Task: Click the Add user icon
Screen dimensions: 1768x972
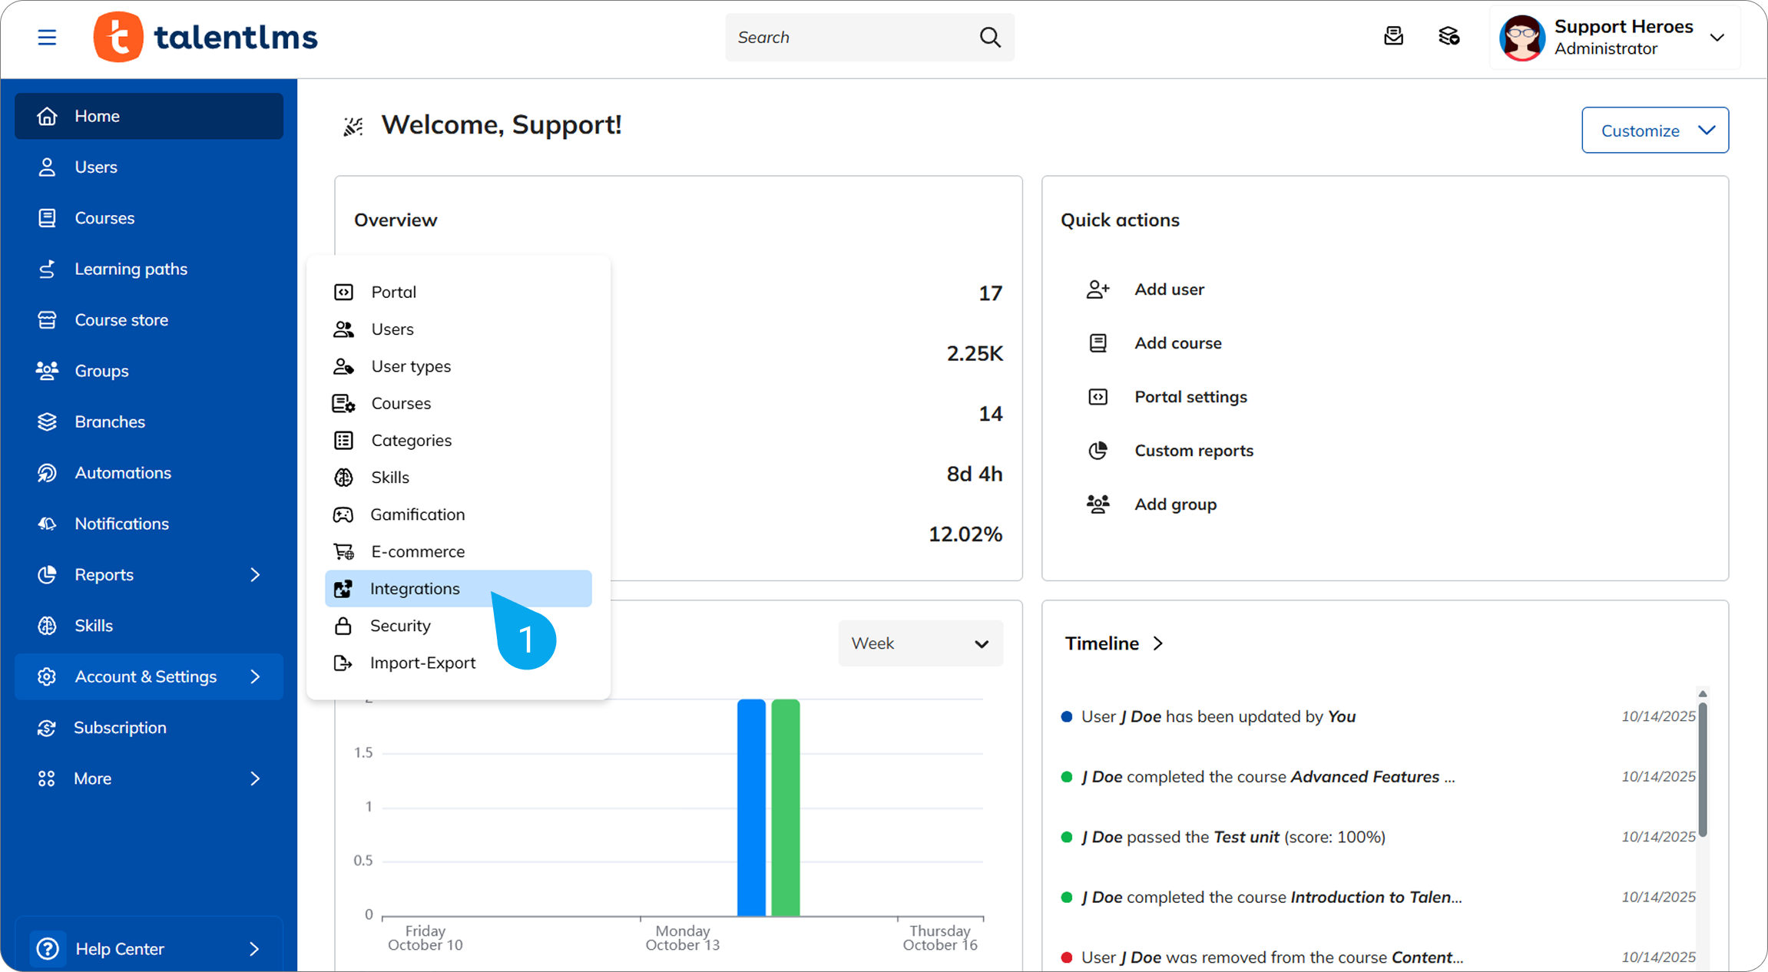Action: click(x=1098, y=289)
